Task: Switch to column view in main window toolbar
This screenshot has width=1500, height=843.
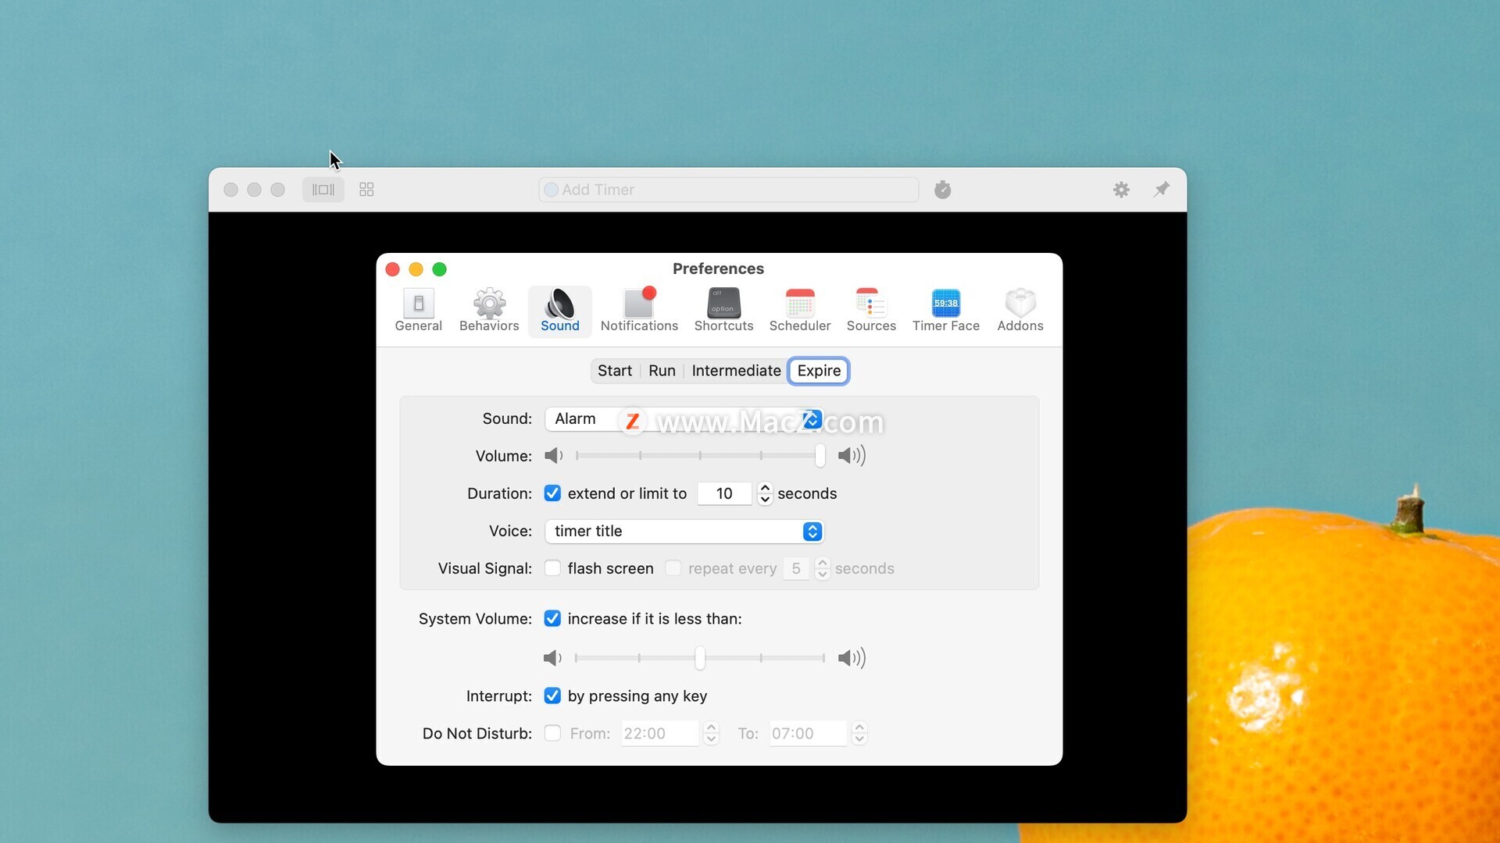Action: [323, 190]
